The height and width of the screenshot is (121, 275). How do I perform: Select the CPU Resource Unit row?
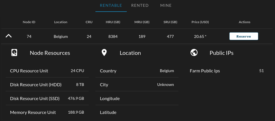tap(47, 71)
